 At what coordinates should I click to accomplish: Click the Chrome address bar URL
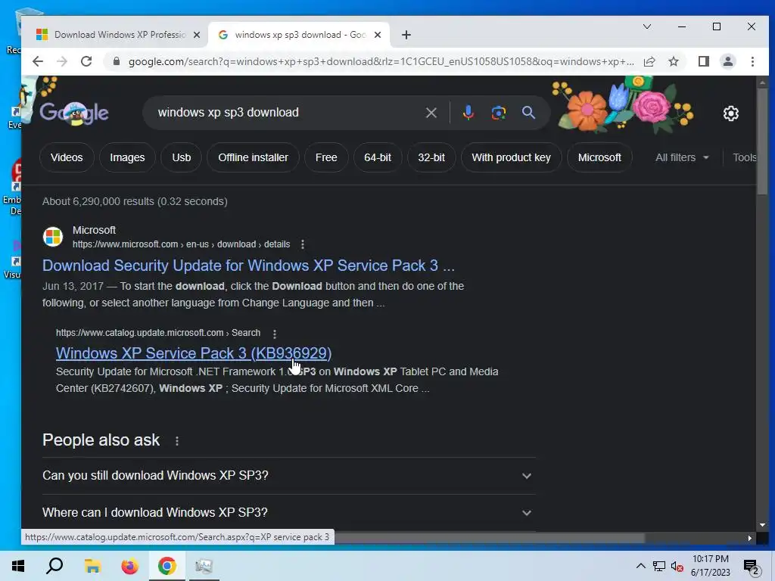point(381,62)
